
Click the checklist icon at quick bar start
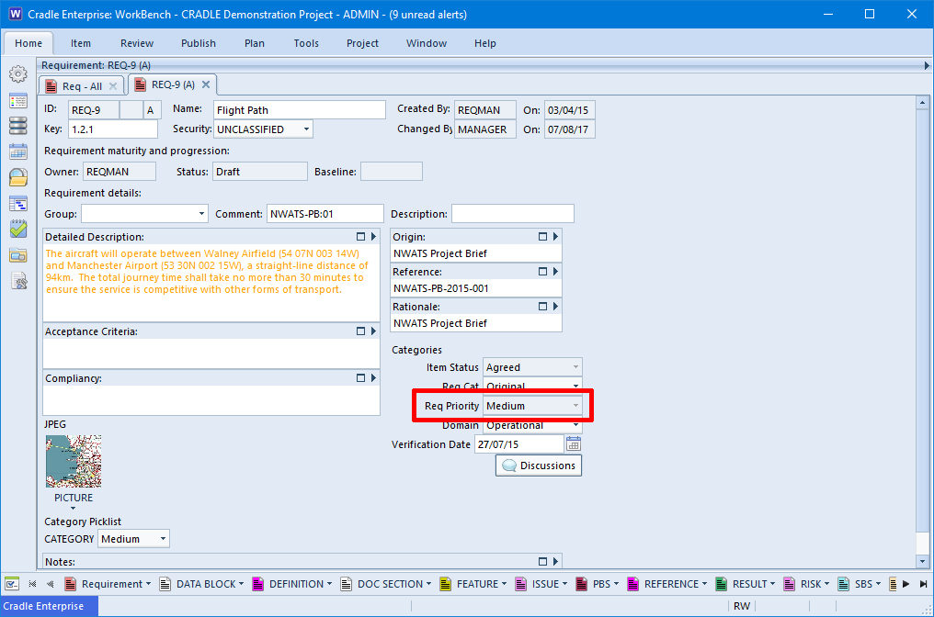point(12,584)
